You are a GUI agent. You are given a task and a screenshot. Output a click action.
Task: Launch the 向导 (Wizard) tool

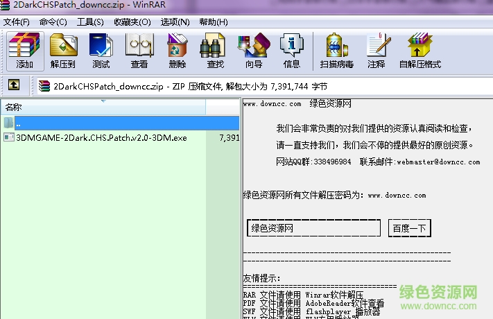pos(254,51)
